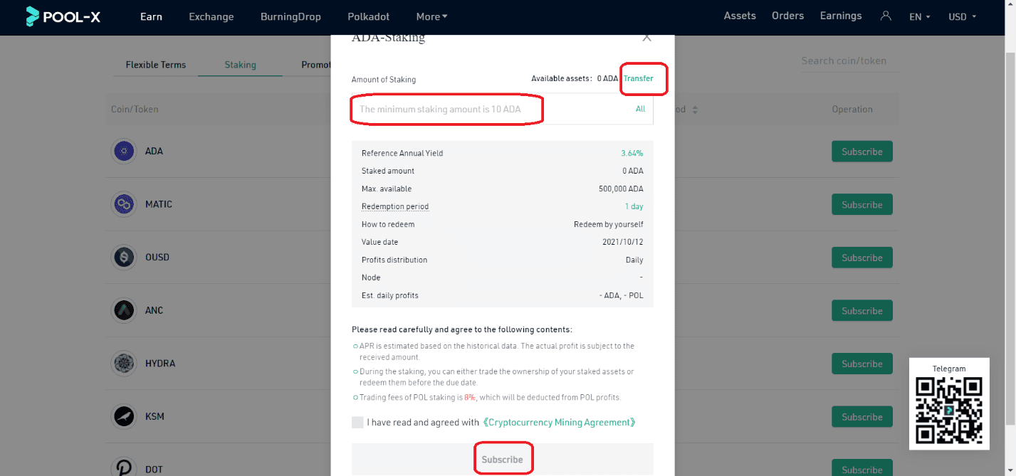
Task: Close the ADA-Staking dialog
Action: [x=646, y=38]
